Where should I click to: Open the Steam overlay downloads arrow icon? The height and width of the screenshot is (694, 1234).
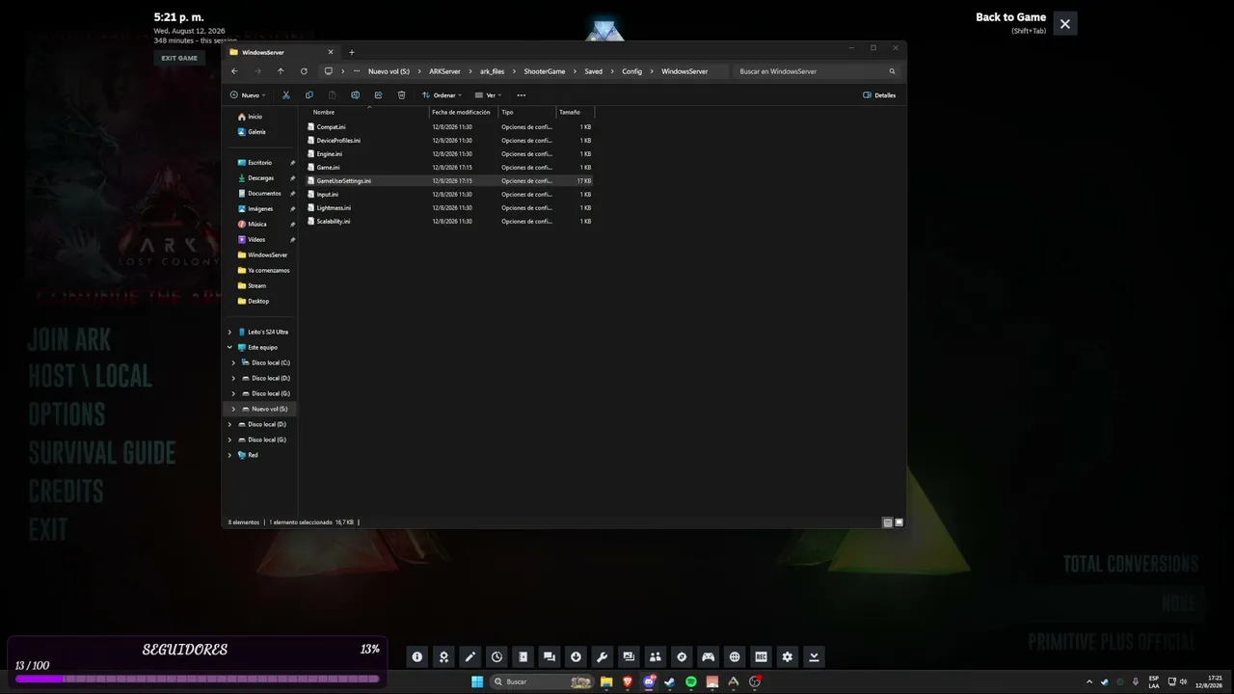(x=576, y=657)
